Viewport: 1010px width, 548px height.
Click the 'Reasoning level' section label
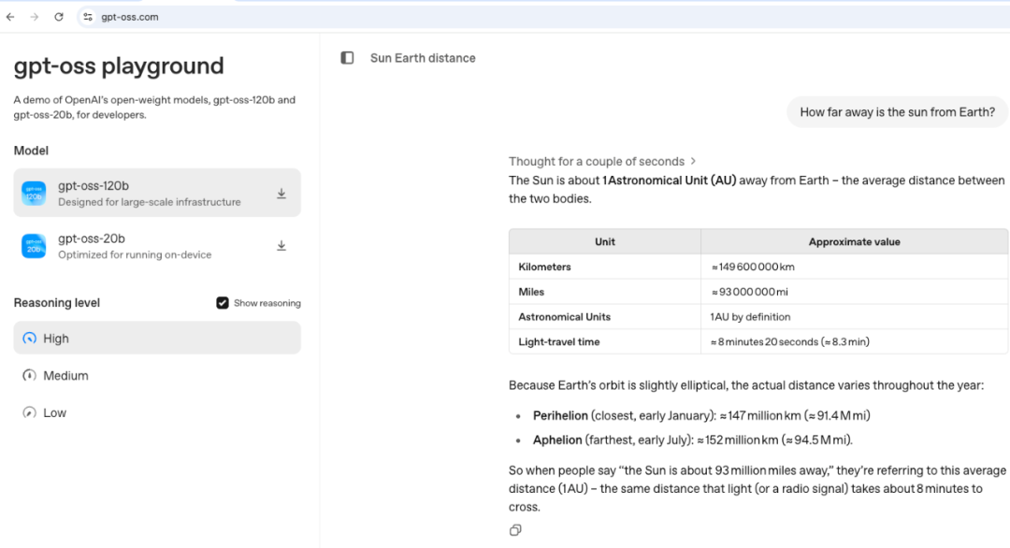(x=57, y=303)
